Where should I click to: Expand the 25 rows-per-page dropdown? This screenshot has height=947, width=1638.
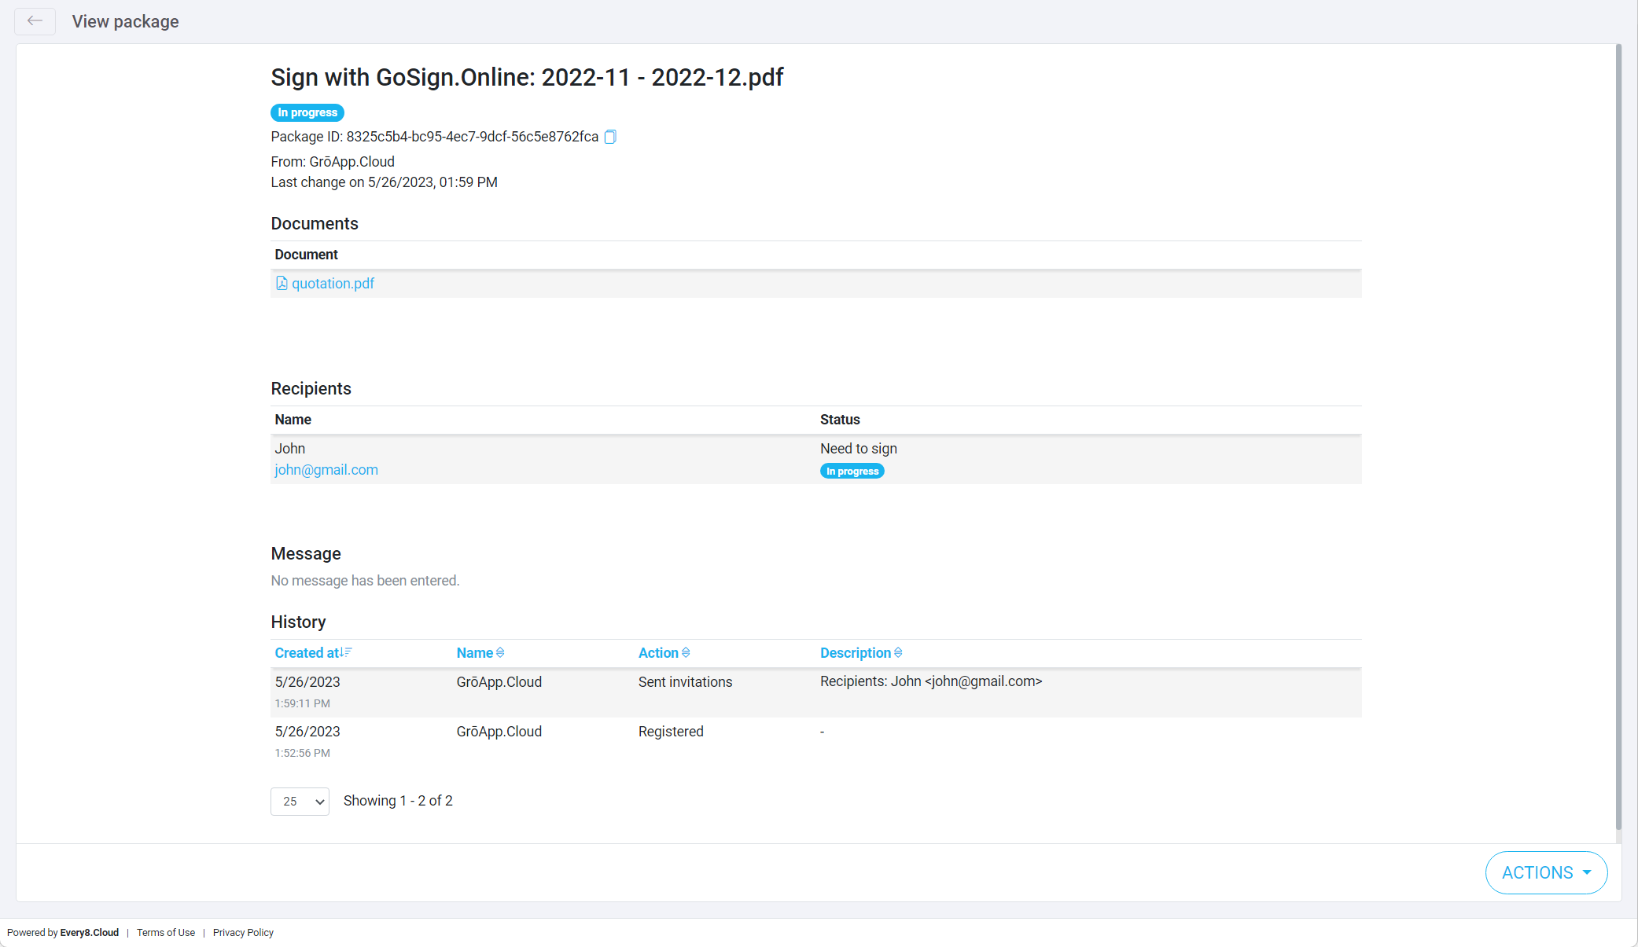(x=300, y=802)
